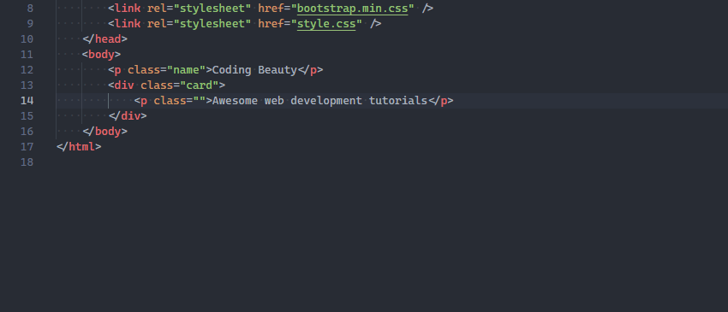
Task: Click empty line number 18
Action: (x=27, y=162)
